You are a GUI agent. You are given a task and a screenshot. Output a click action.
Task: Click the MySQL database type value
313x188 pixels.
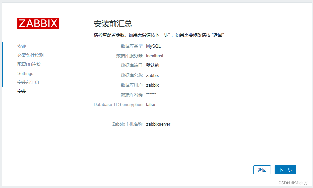(x=153, y=46)
